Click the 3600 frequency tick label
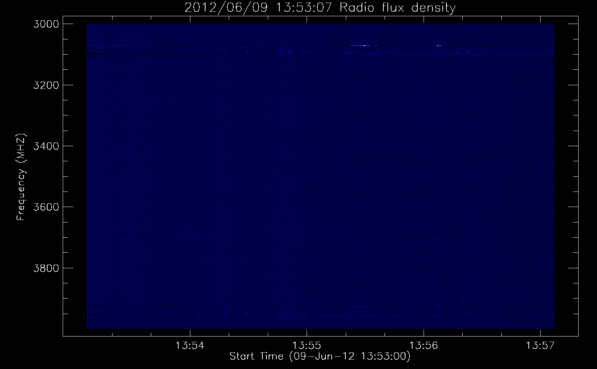This screenshot has height=369, width=597. tap(46, 207)
